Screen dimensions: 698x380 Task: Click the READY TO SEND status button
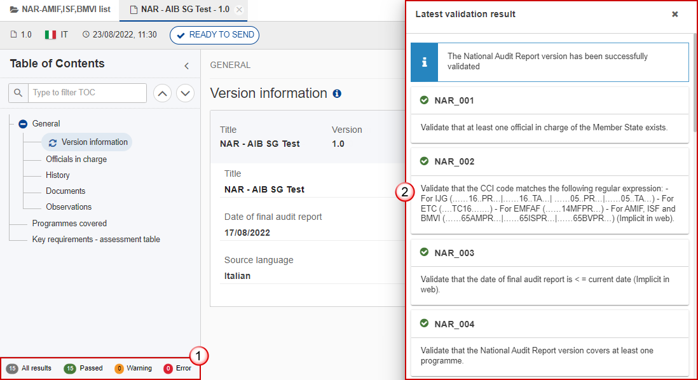coord(215,35)
